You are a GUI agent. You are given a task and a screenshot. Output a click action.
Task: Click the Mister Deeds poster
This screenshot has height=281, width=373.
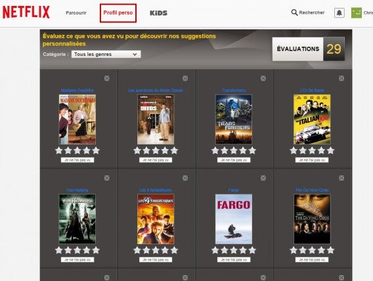pyautogui.click(x=156, y=119)
